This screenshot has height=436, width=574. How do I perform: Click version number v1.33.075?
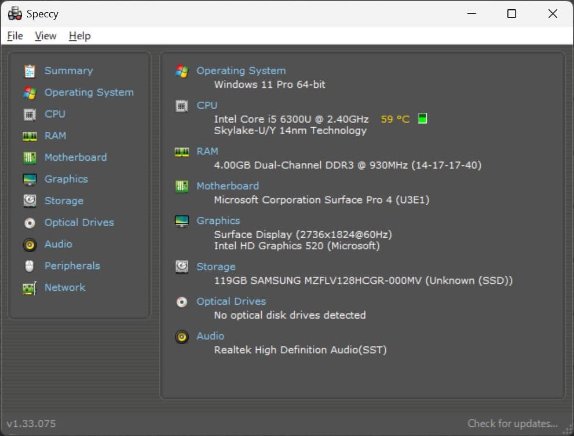(x=31, y=424)
